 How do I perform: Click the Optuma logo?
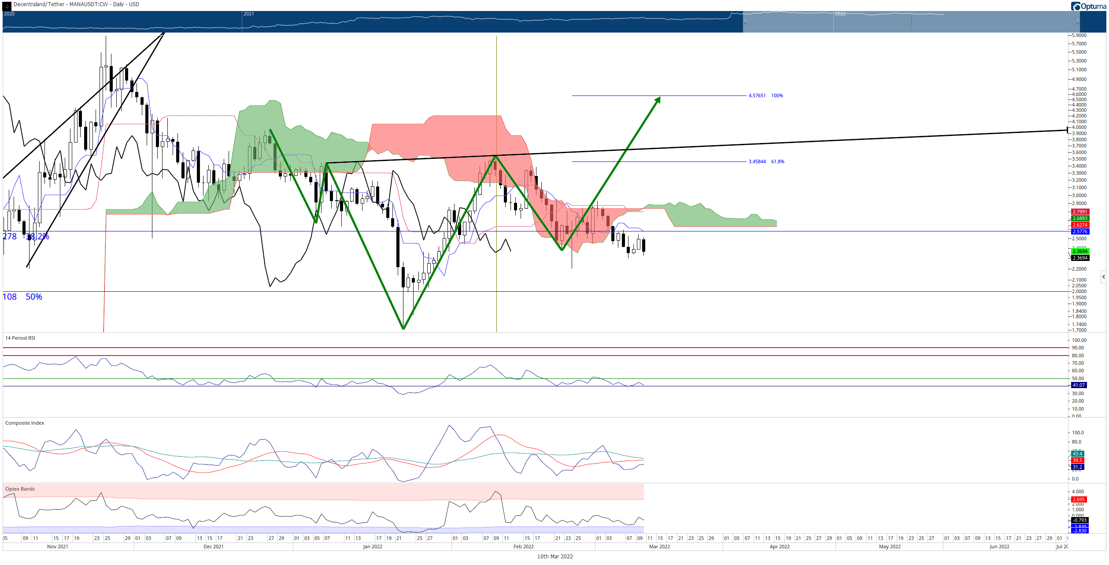click(x=1088, y=6)
